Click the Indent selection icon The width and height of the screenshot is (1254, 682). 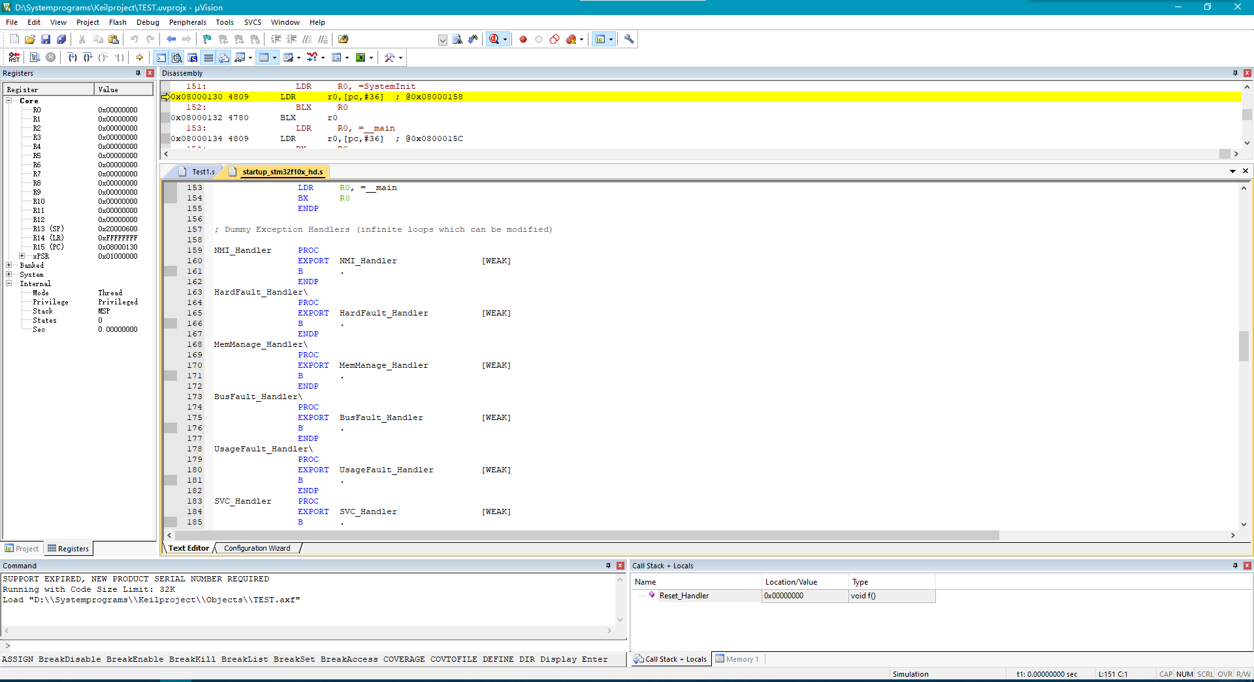(x=276, y=39)
